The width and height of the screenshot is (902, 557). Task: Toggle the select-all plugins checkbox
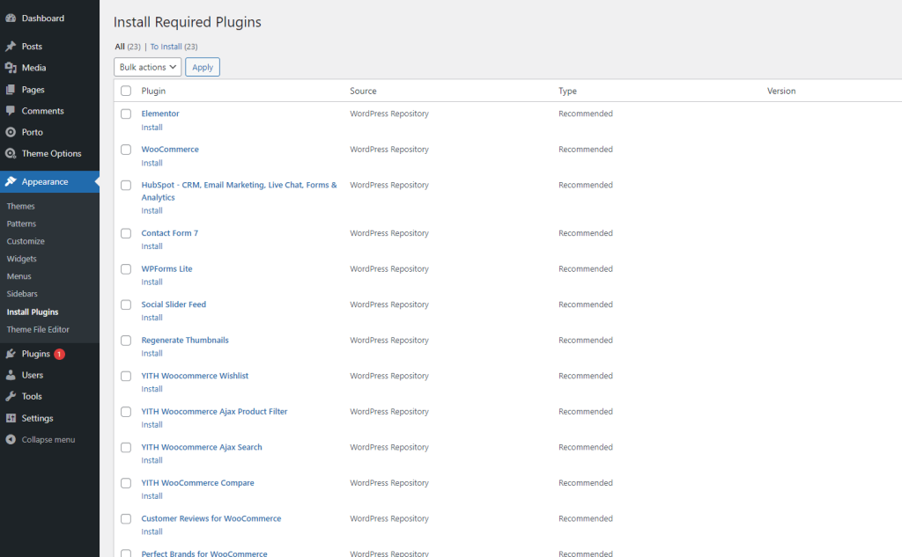click(x=126, y=91)
